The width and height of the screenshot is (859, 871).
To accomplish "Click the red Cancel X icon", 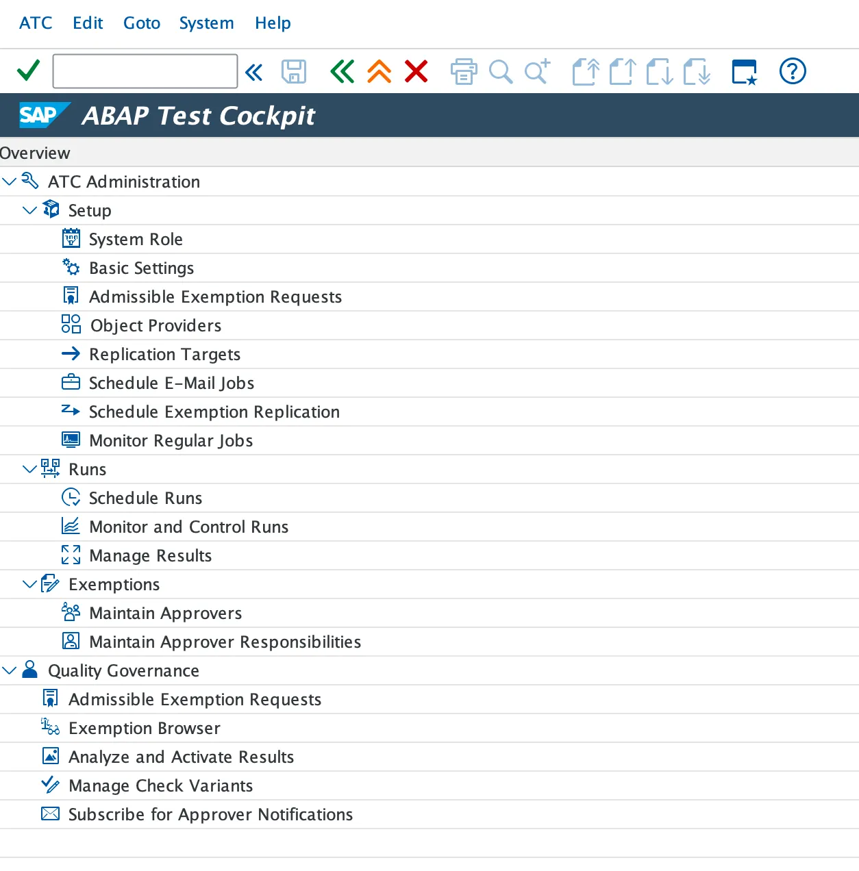I will pyautogui.click(x=416, y=71).
